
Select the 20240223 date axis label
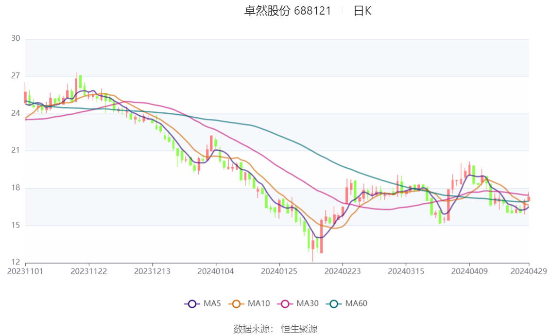tap(343, 271)
